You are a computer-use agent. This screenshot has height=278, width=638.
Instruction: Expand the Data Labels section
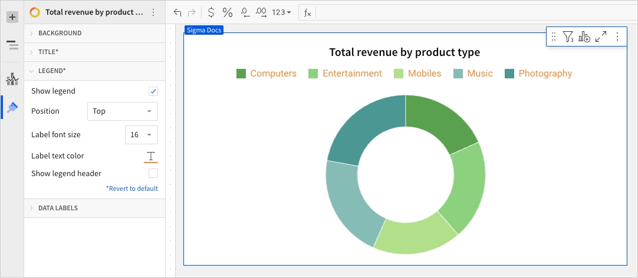point(58,208)
